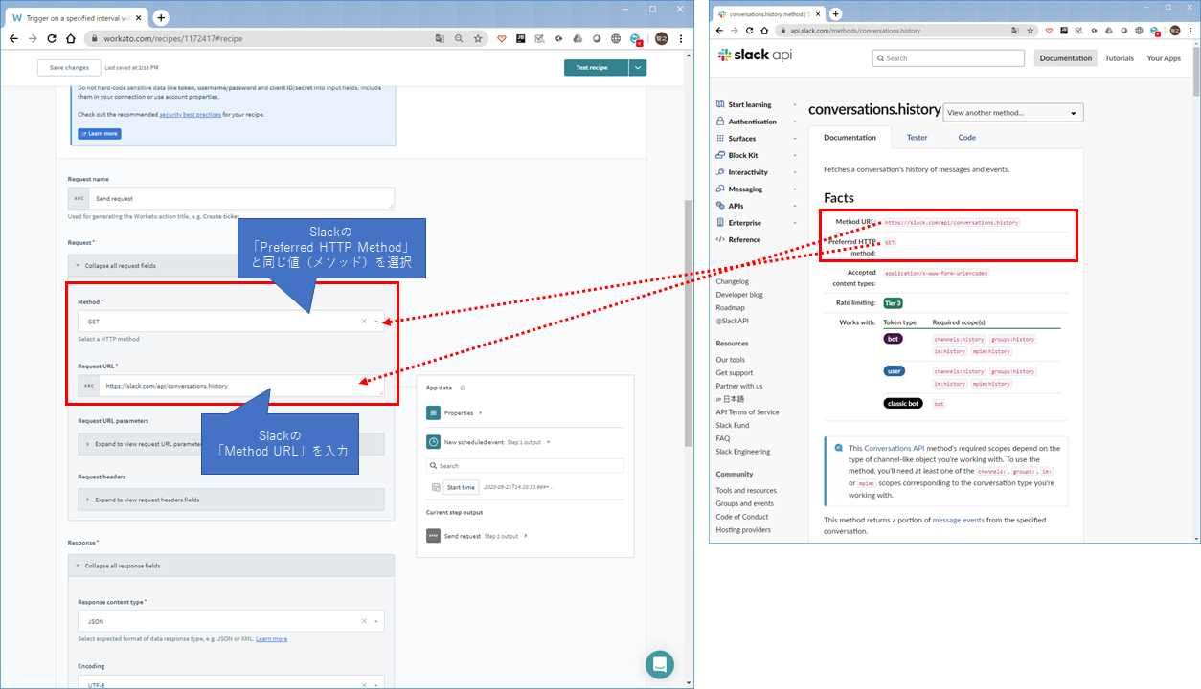Image resolution: width=1201 pixels, height=689 pixels.
Task: Open Chrome menu in Workato window
Action: (681, 39)
